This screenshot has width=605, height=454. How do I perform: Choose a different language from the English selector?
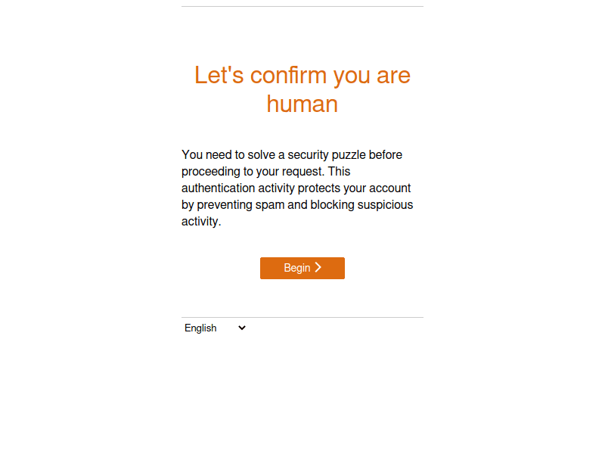(x=215, y=328)
